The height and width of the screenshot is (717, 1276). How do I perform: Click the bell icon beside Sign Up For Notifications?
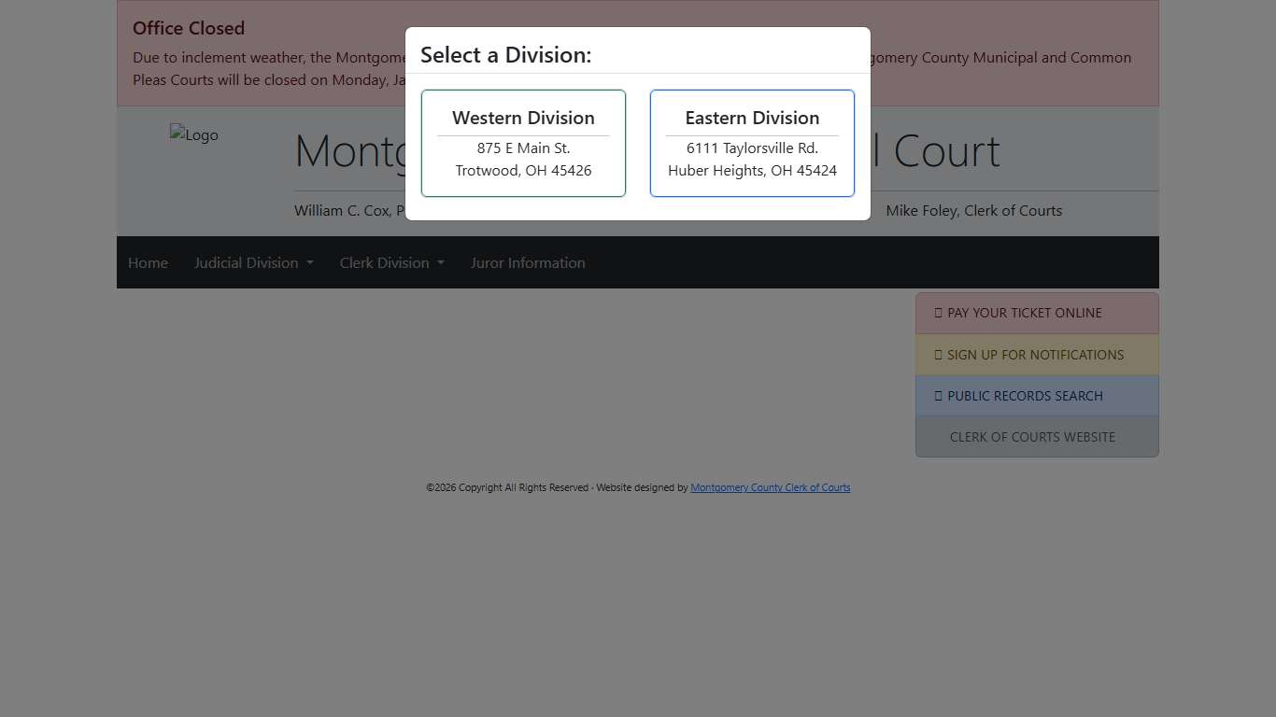[x=938, y=355]
